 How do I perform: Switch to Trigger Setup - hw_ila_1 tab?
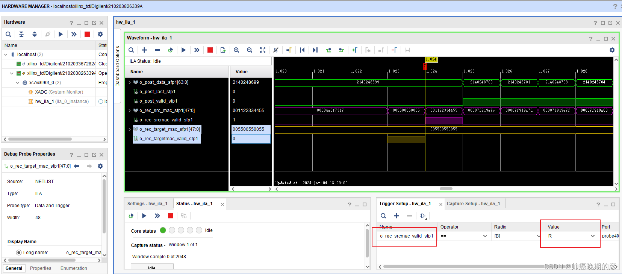point(405,204)
